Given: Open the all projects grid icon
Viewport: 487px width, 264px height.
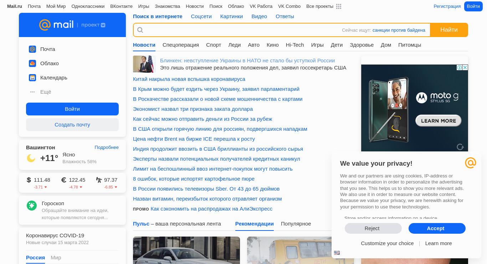Looking at the screenshot, I should point(339,6).
